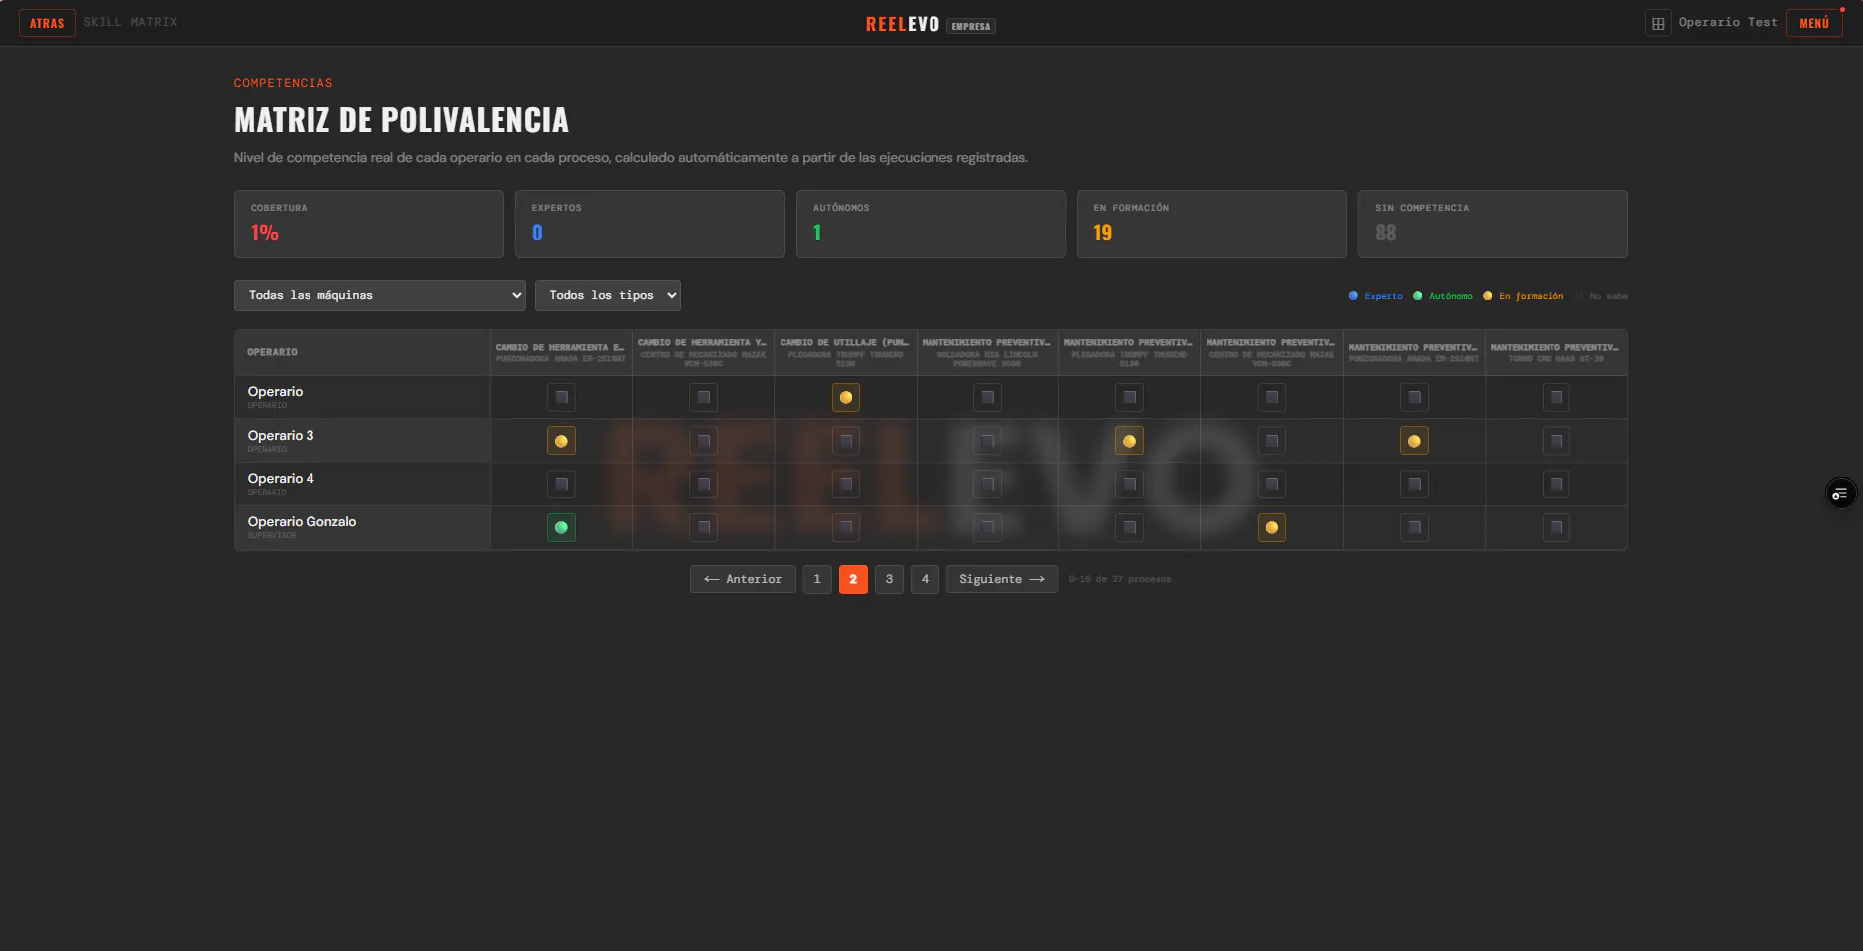1863x951 pixels.
Task: Select Operario Gonzalo cell for Mantenimiento preventivo Punzonadora Amada
Action: coord(1414,528)
